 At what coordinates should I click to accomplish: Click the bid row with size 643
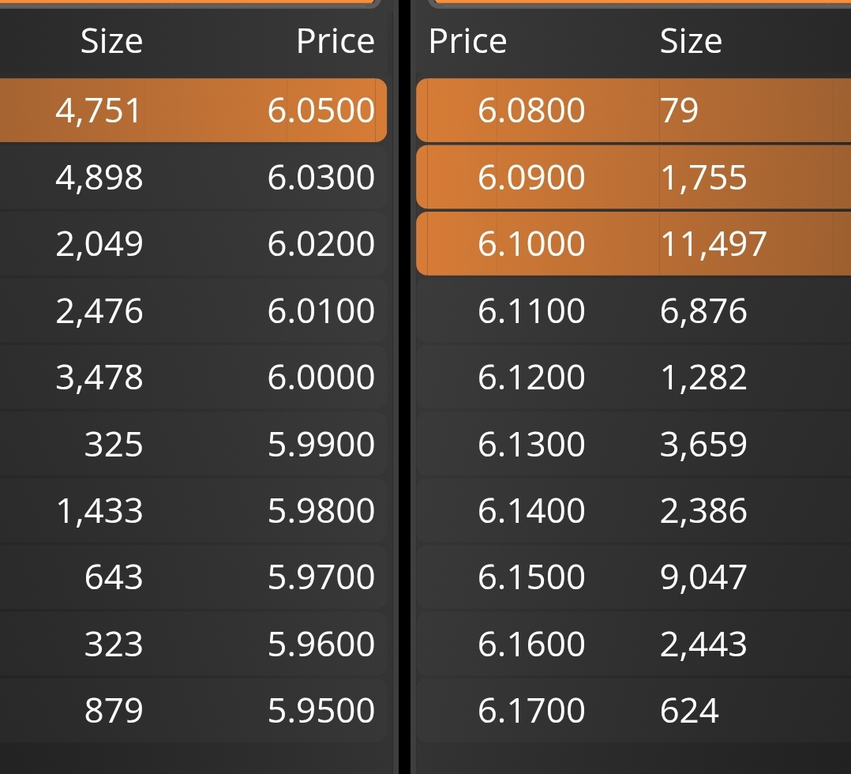click(193, 577)
